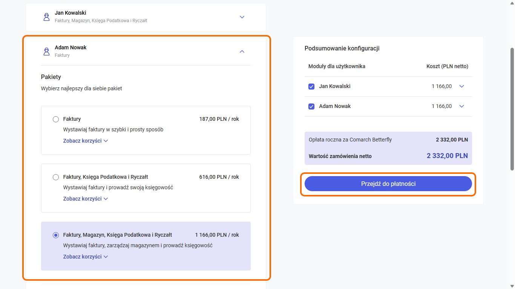Click Adam Nowak user avatar icon
The image size is (515, 289).
point(46,52)
